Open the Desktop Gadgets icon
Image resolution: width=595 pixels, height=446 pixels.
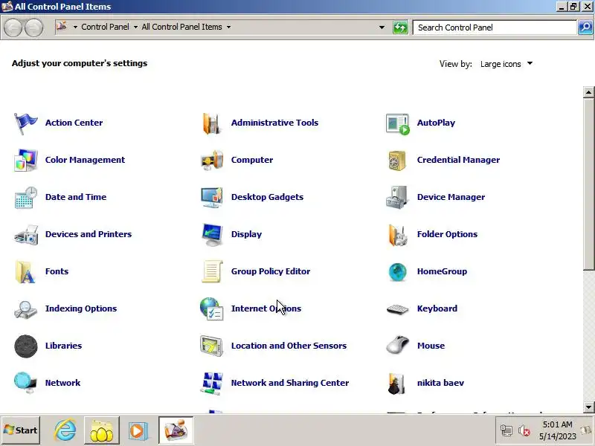(x=212, y=197)
